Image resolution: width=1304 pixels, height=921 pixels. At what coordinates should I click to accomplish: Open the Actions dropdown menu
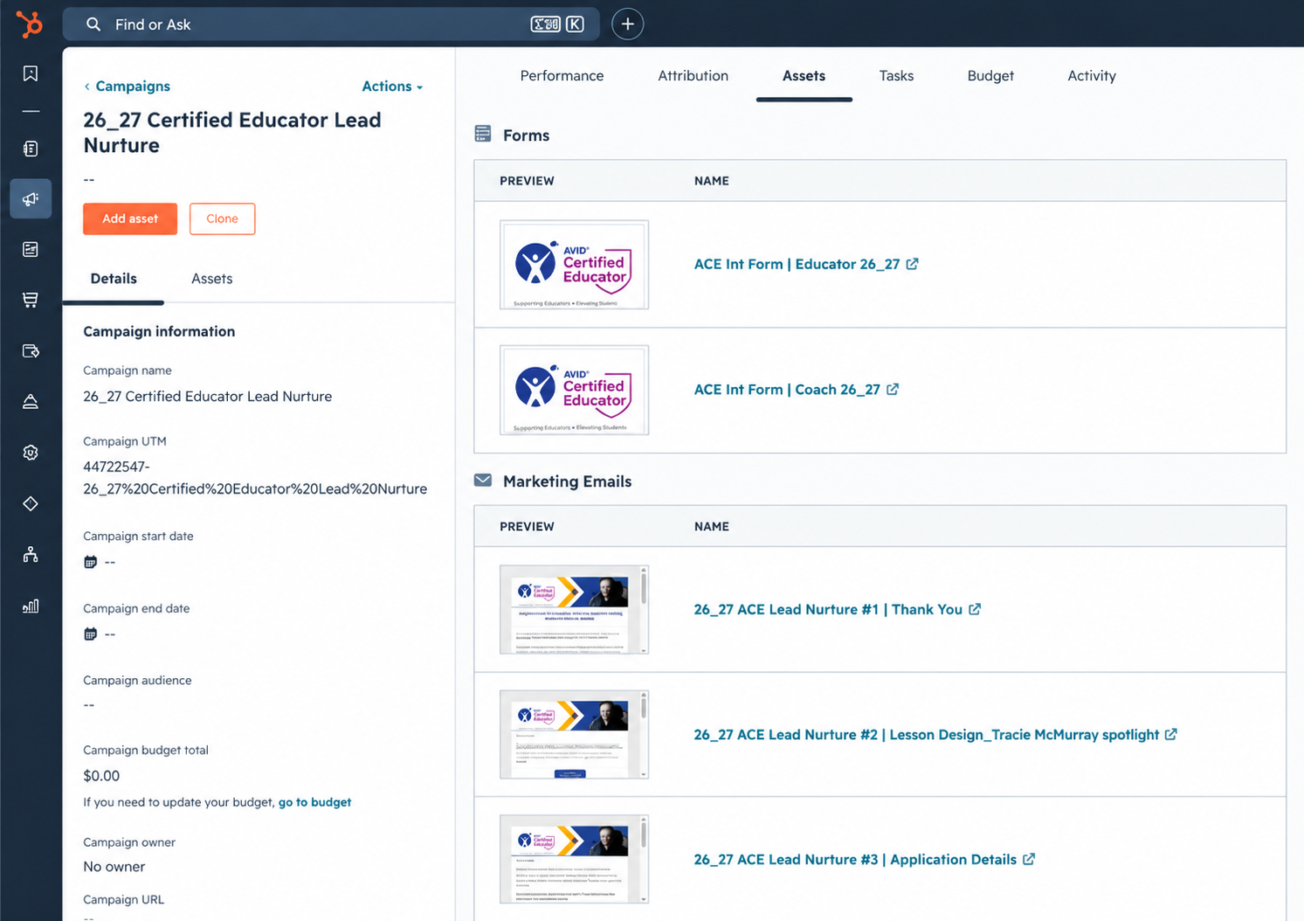click(x=393, y=87)
